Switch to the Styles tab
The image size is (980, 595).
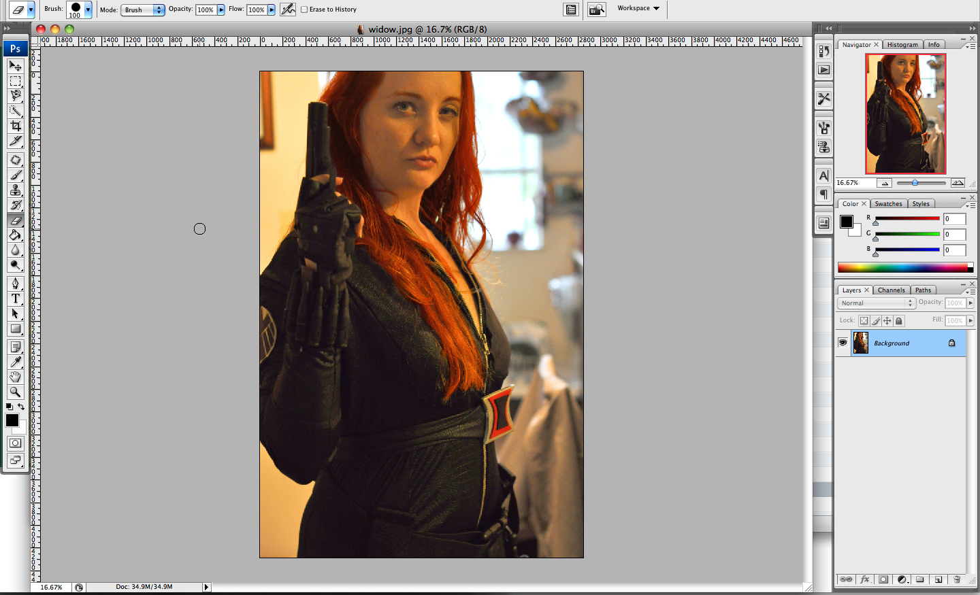[x=921, y=204]
